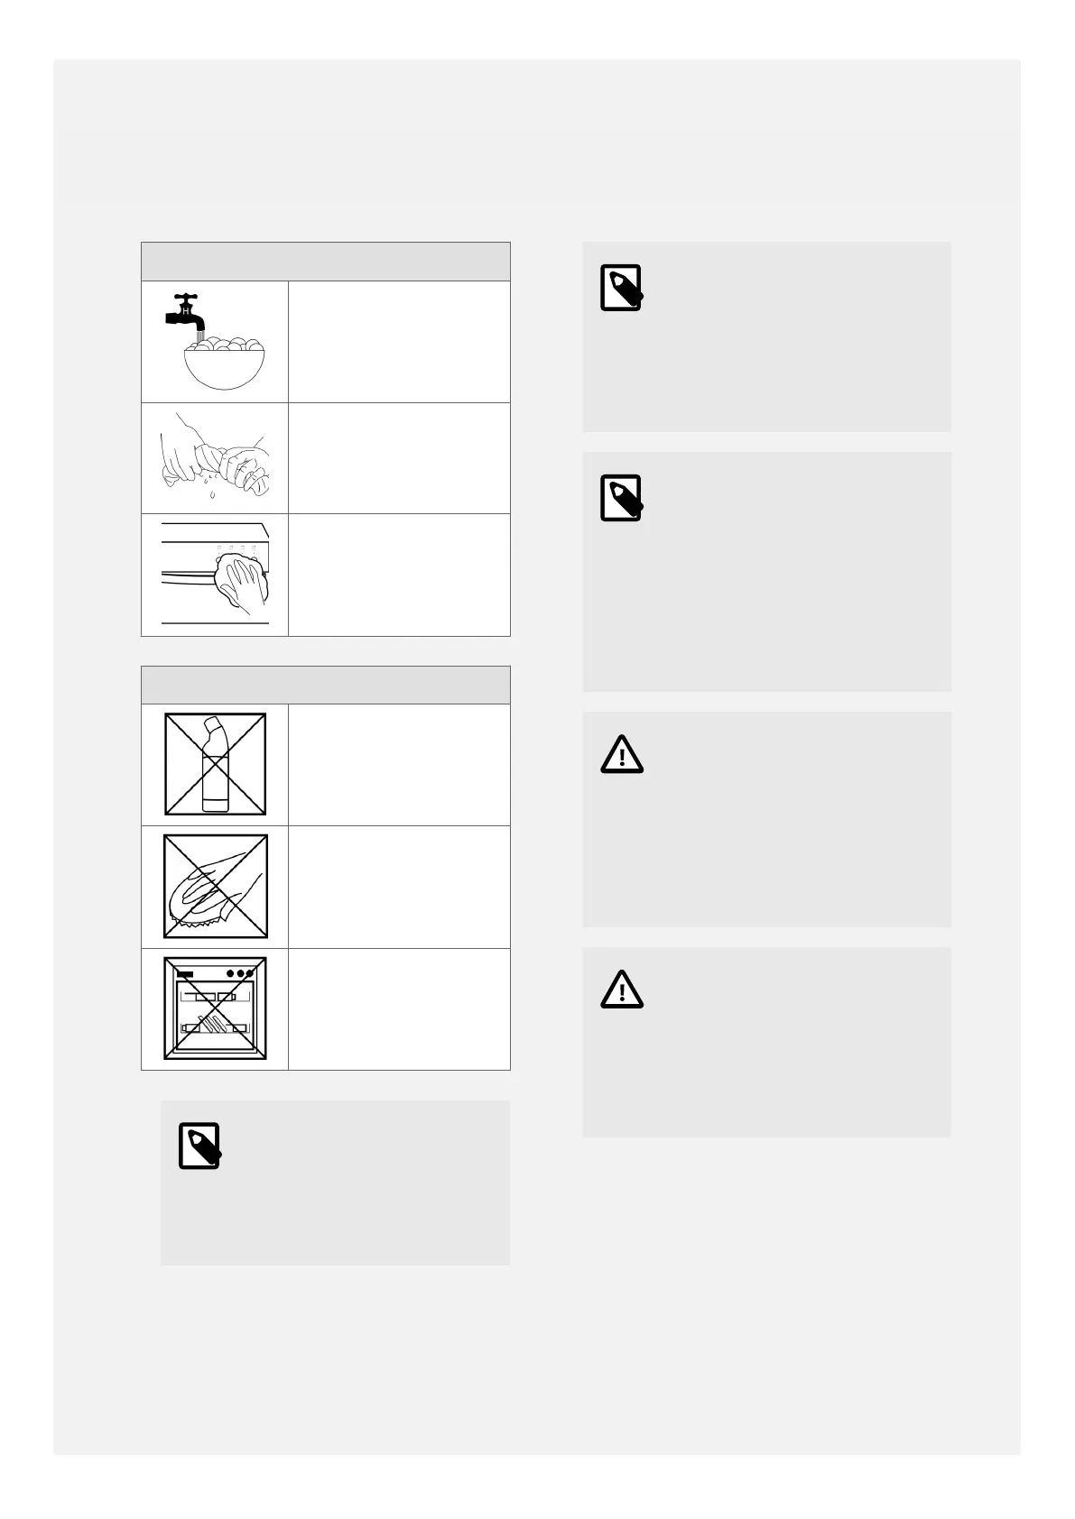Click the faucet filling bowl illustration
This screenshot has height=1519, width=1075.
[x=215, y=342]
